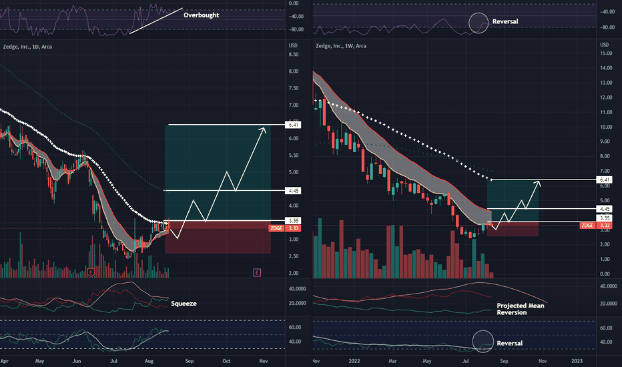Screen dimensions: 622x367
Task: Click the 0.00 value on daily oscillator axis
Action: [x=294, y=3]
